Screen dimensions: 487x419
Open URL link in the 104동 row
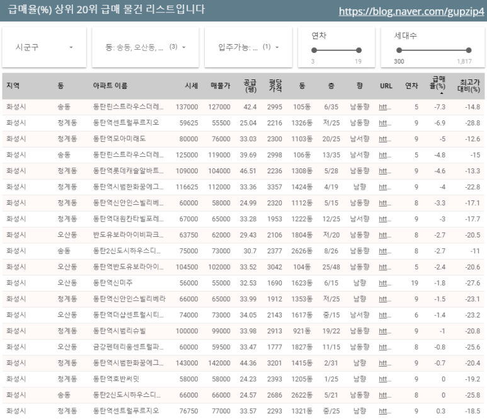pyautogui.click(x=385, y=267)
